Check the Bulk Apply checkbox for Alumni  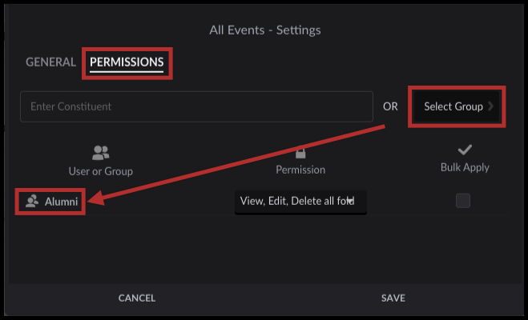(463, 201)
